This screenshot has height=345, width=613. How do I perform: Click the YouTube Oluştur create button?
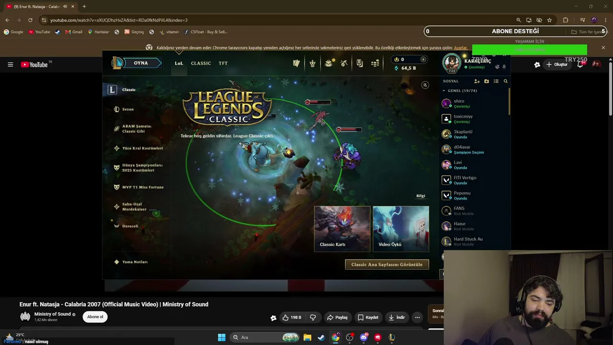(557, 65)
